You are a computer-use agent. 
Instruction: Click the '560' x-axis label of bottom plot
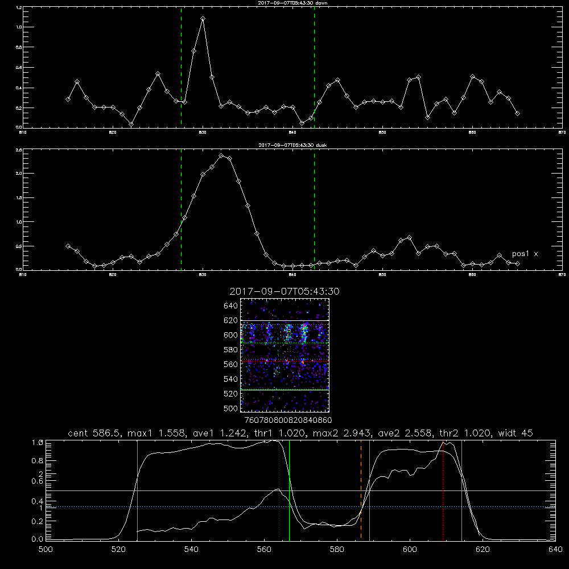click(x=264, y=549)
